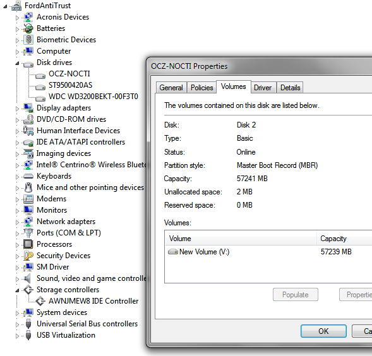The height and width of the screenshot is (356, 372).
Task: Click the Security Devices key icon
Action: 28,256
